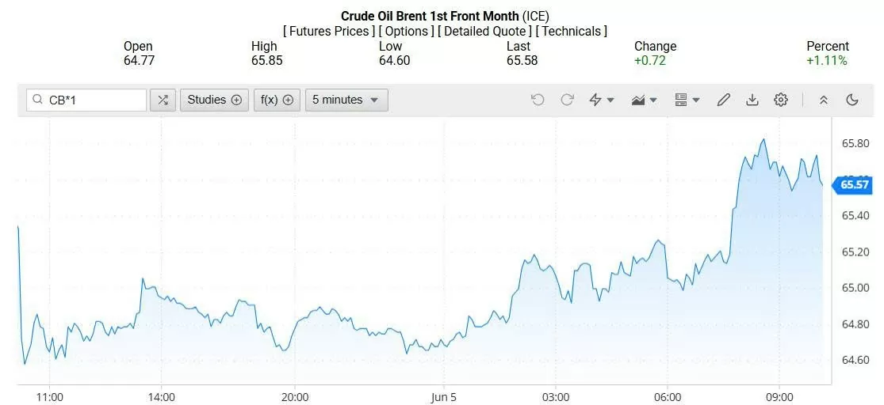Open the chart template layout dropdown
The width and height of the screenshot is (884, 405).
687,100
